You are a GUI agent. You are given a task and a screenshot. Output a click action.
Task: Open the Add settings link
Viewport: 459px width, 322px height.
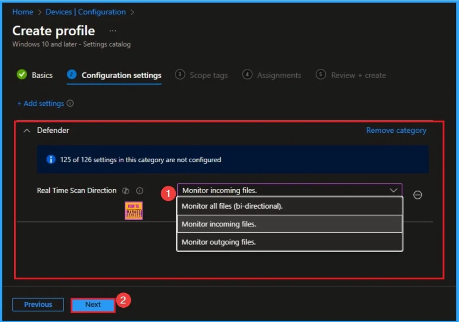click(x=41, y=103)
